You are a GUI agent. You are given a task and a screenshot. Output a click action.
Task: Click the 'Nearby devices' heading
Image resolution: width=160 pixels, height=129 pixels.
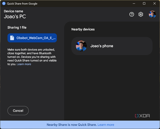coord(83,29)
